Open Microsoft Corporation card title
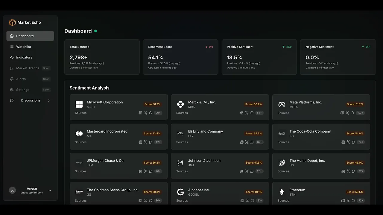Image resolution: width=383 pixels, height=215 pixels. point(105,102)
